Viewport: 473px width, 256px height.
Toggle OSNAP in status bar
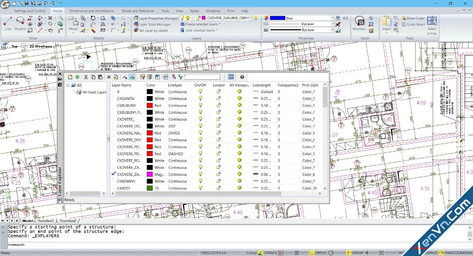[x=355, y=253]
